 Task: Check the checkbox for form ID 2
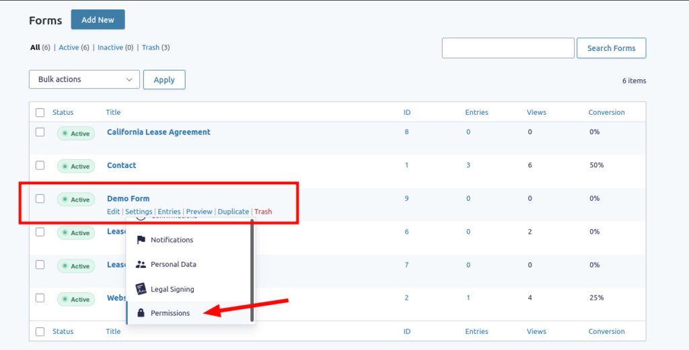[x=40, y=298]
